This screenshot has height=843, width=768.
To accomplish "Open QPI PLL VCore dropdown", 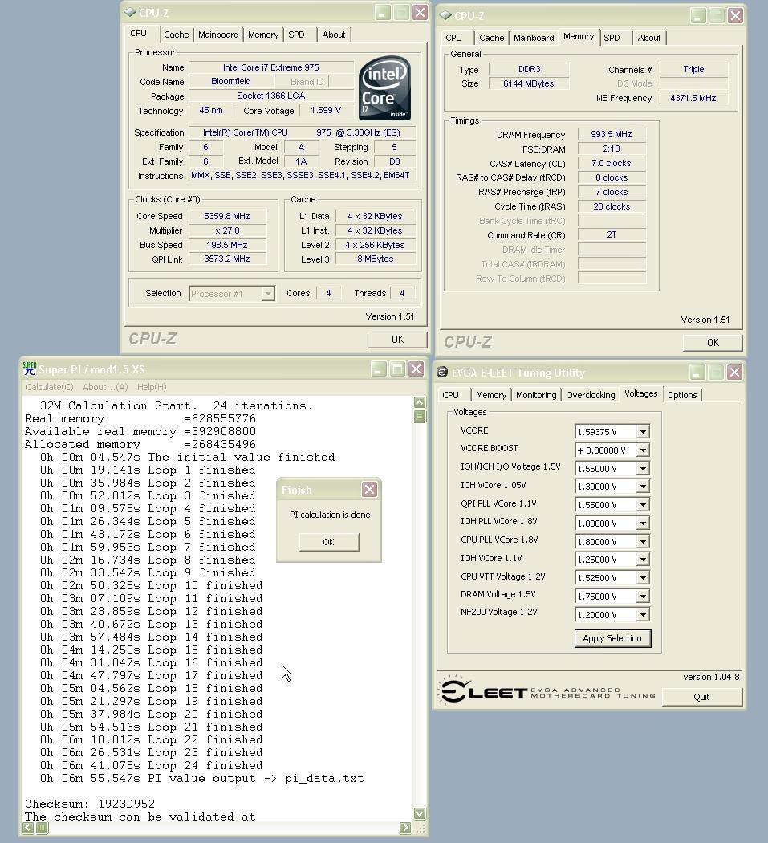I will (643, 505).
